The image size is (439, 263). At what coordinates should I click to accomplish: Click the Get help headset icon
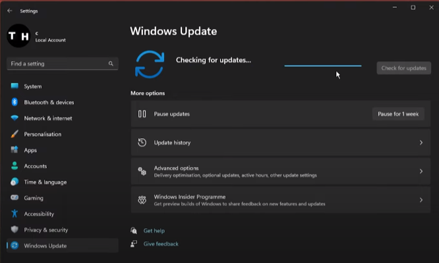(x=134, y=230)
